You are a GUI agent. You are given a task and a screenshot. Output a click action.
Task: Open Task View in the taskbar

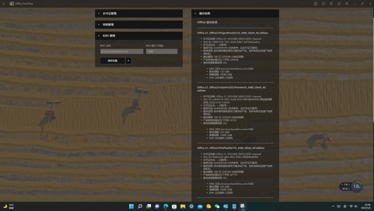[x=149, y=206]
